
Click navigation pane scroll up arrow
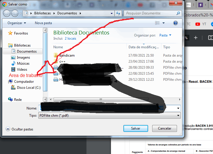pyautogui.click(x=45, y=30)
